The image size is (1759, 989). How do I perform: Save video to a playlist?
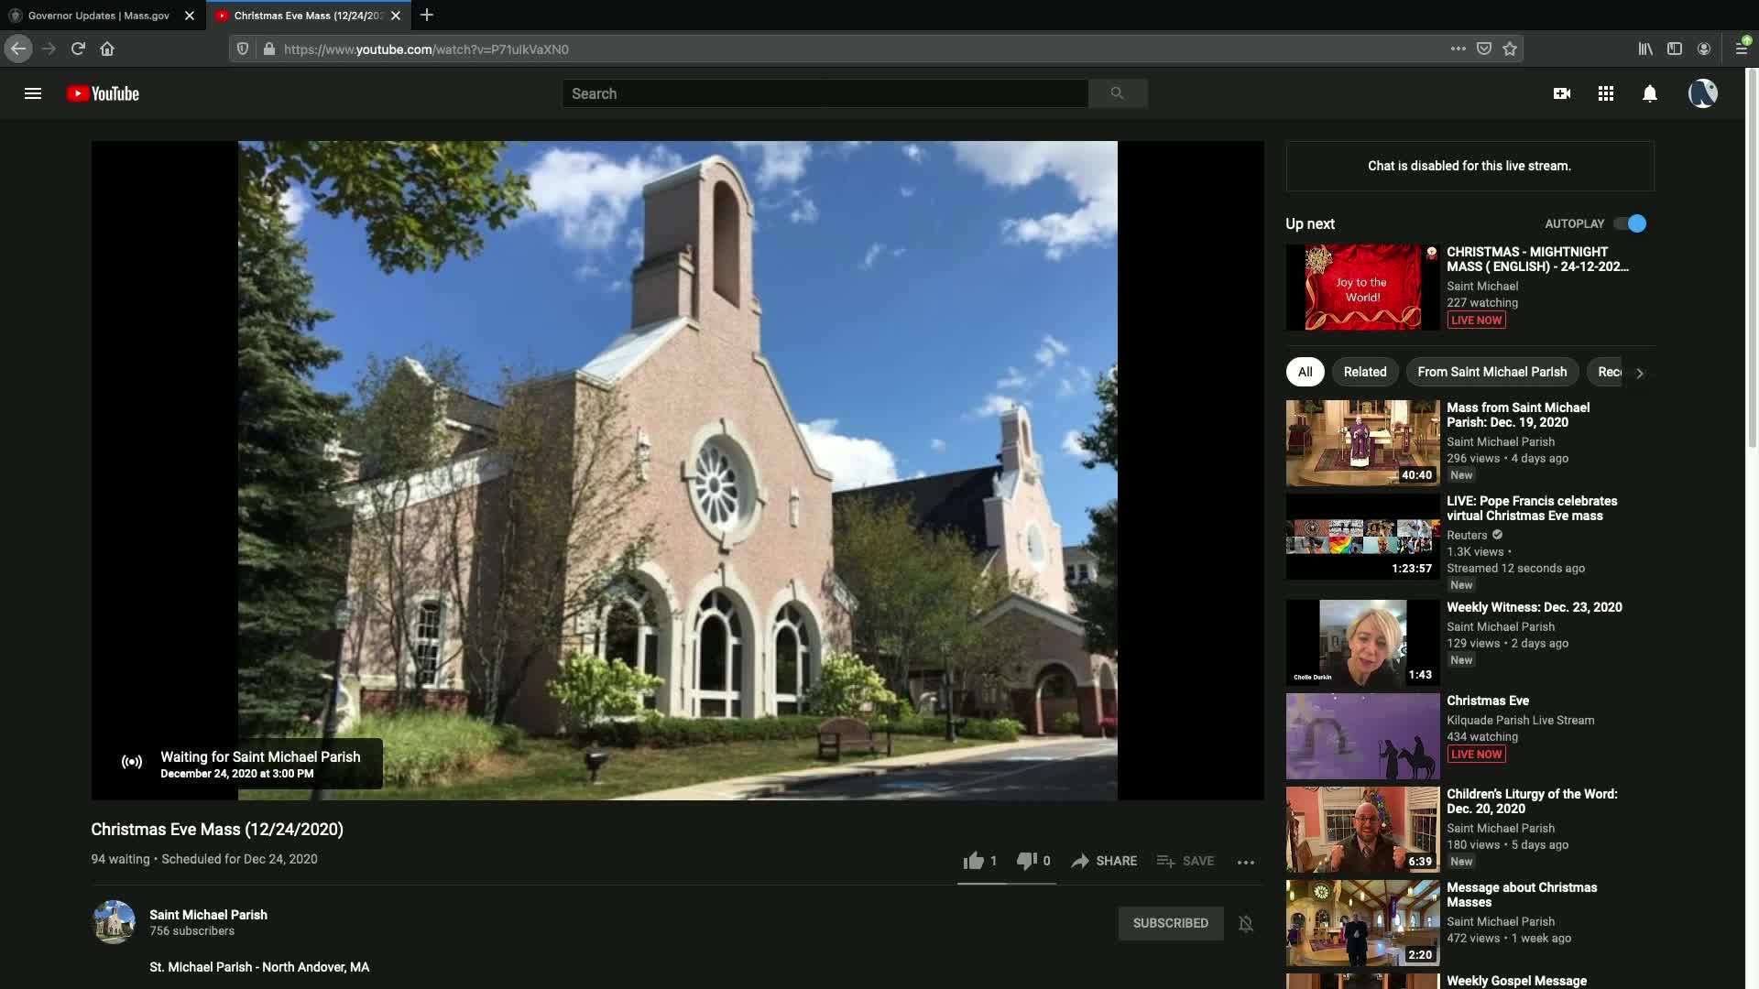pos(1185,861)
